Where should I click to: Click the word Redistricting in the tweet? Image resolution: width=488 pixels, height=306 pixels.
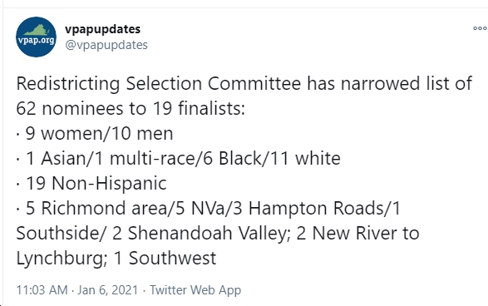[68, 84]
